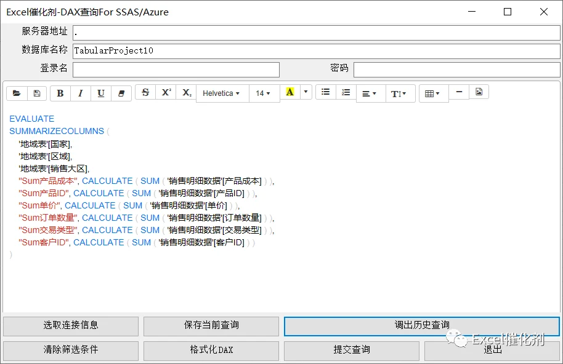Insert an ordered numbered list
This screenshot has height=364, width=563.
346,92
